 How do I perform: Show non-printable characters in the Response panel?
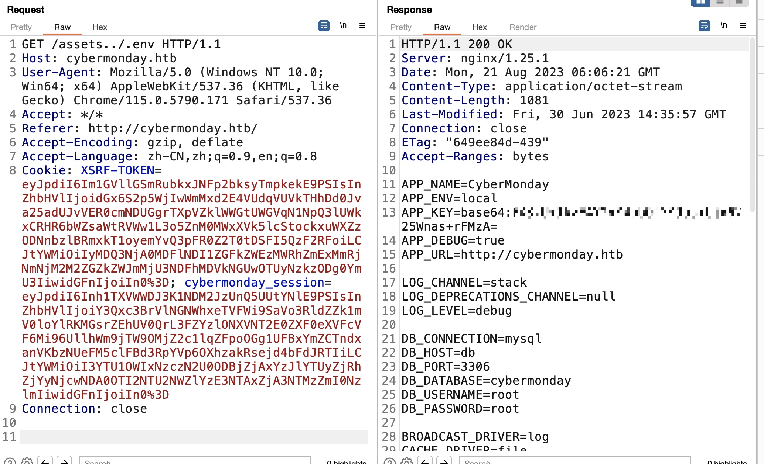[724, 25]
